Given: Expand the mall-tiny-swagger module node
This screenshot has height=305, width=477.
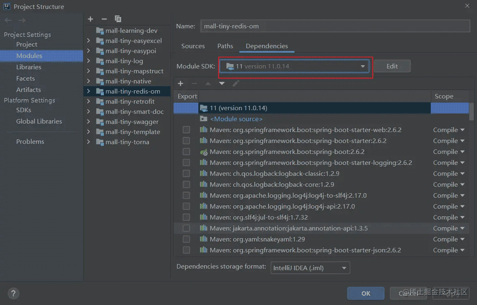Looking at the screenshot, I should 88,122.
